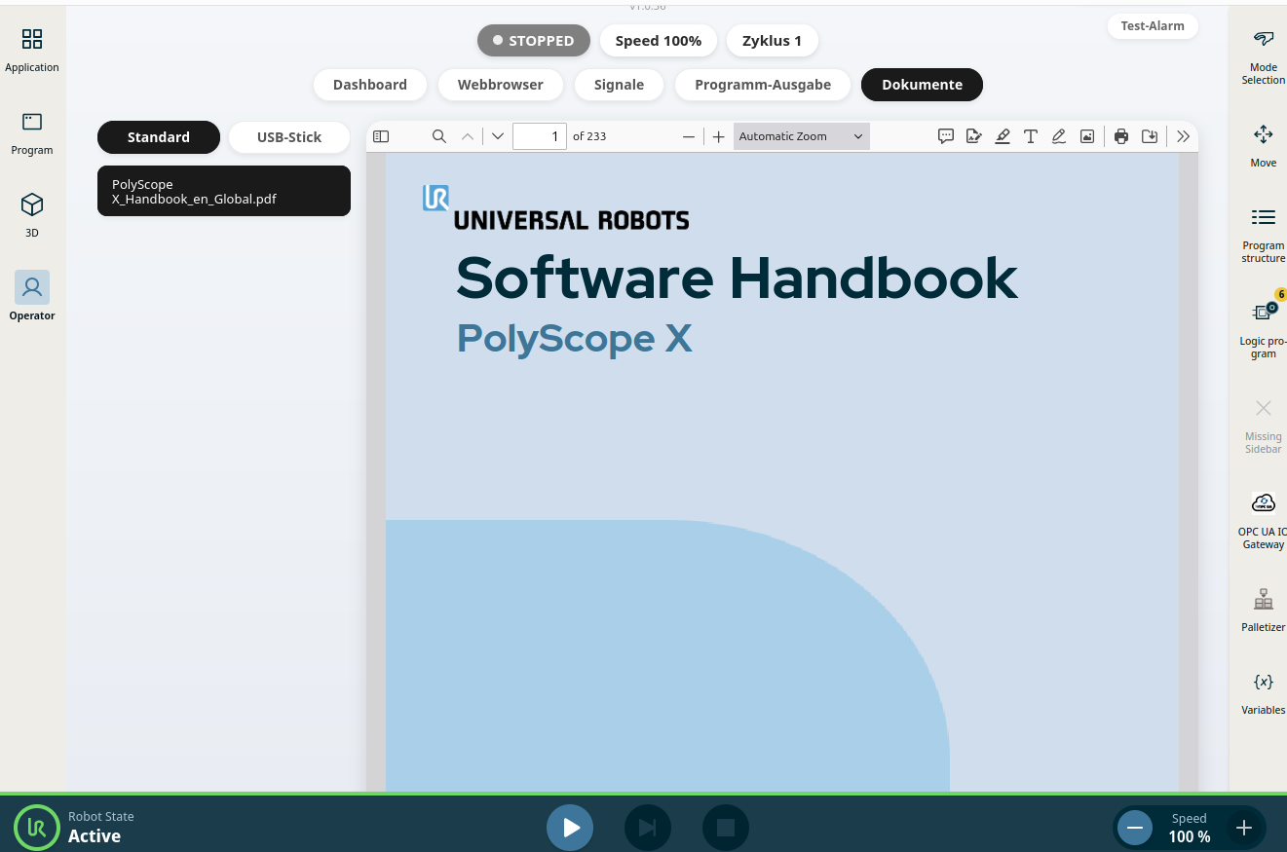The height and width of the screenshot is (852, 1287).
Task: Toggle the PDF viewer sidebar
Action: click(x=381, y=136)
